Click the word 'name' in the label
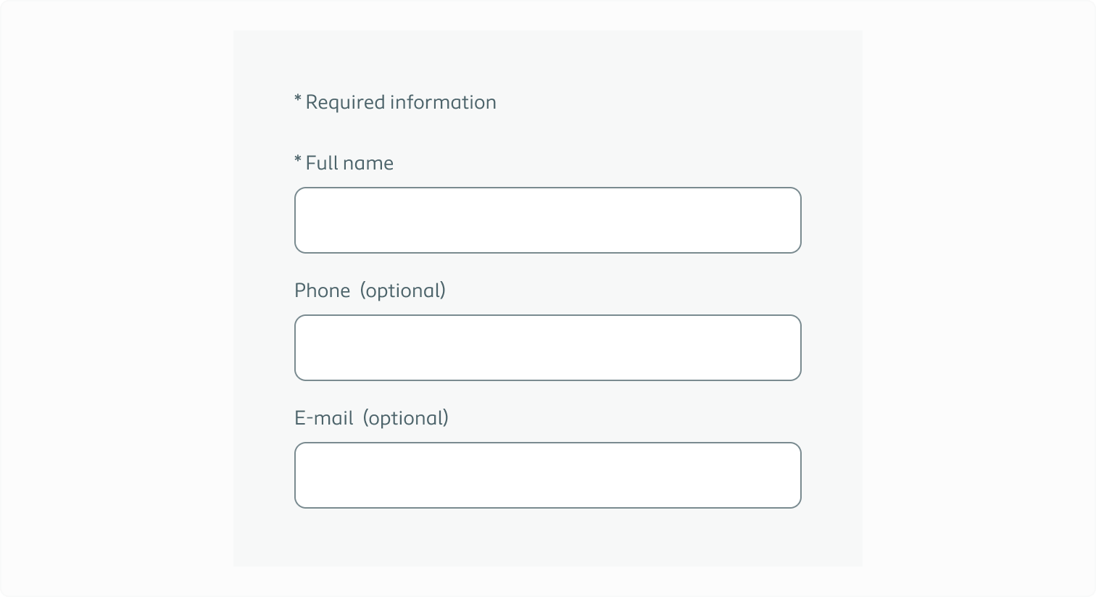The image size is (1096, 597). pyautogui.click(x=369, y=165)
